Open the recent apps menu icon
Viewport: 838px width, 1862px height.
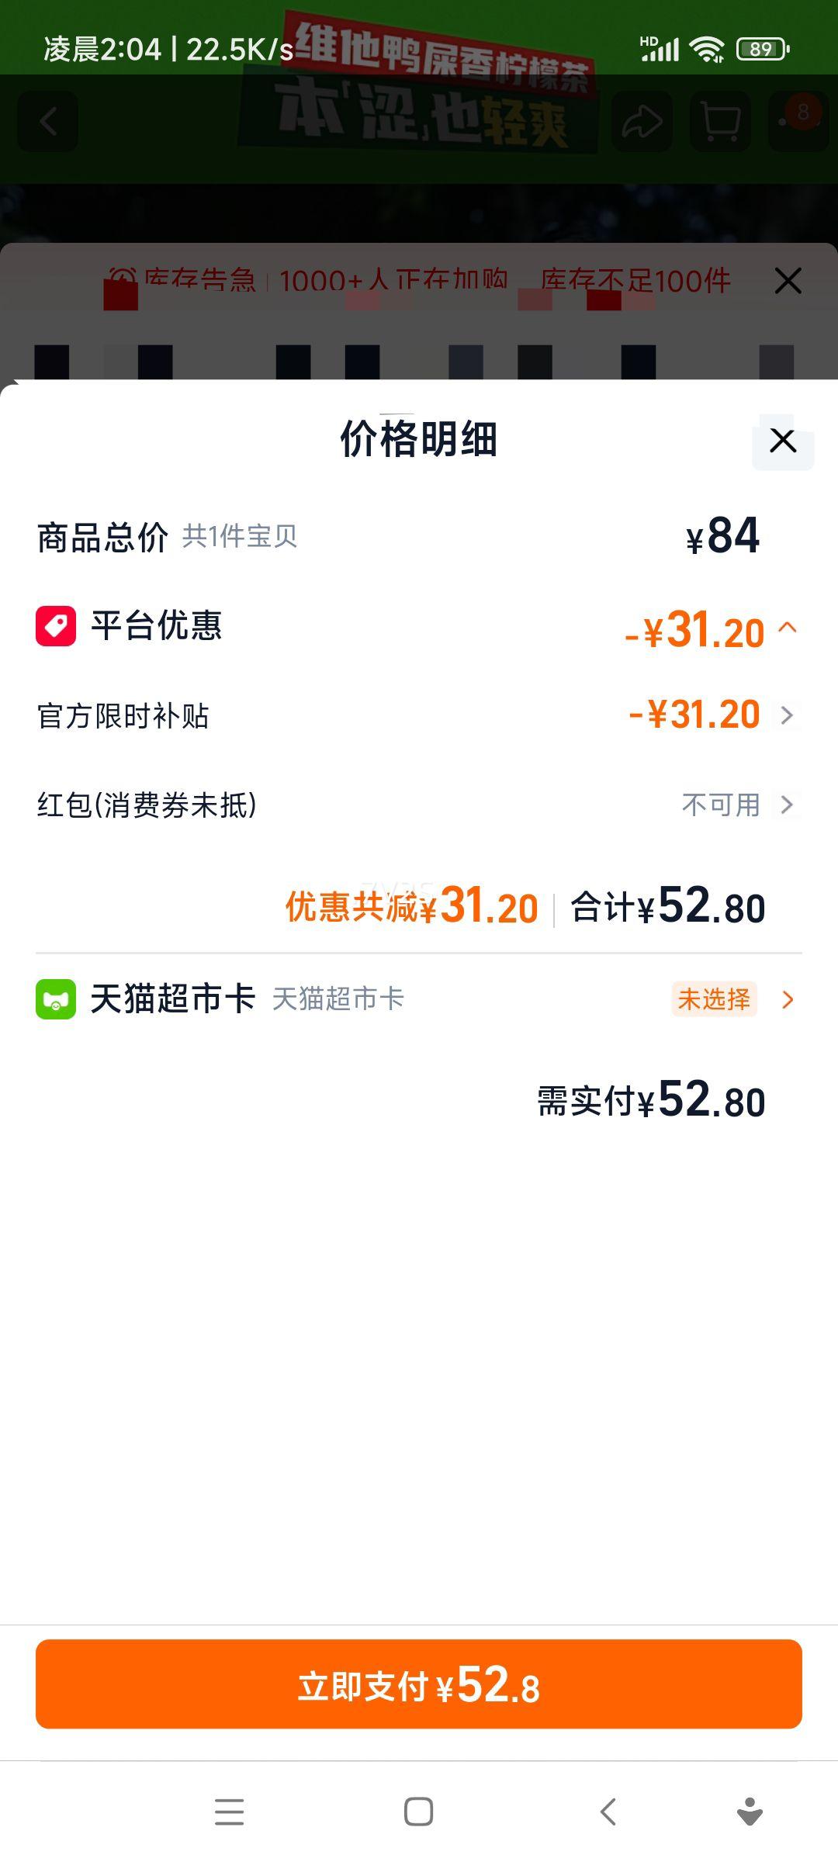229,1812
